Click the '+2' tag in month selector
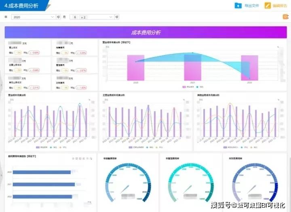Image resolution: width=291 pixels, height=212 pixels. pyautogui.click(x=83, y=17)
